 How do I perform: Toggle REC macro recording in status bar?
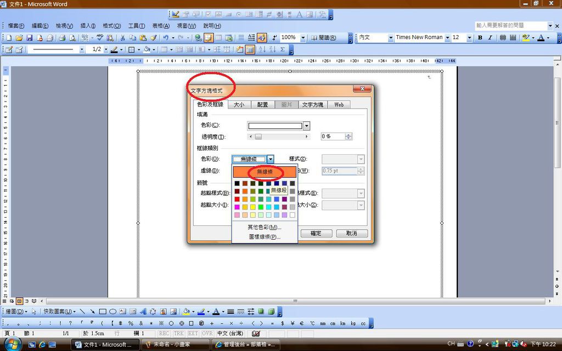pyautogui.click(x=164, y=333)
